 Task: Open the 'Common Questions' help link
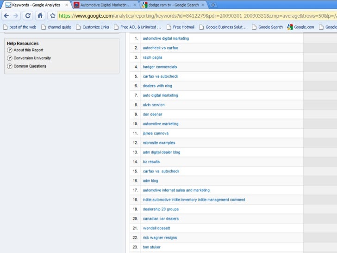pos(30,66)
